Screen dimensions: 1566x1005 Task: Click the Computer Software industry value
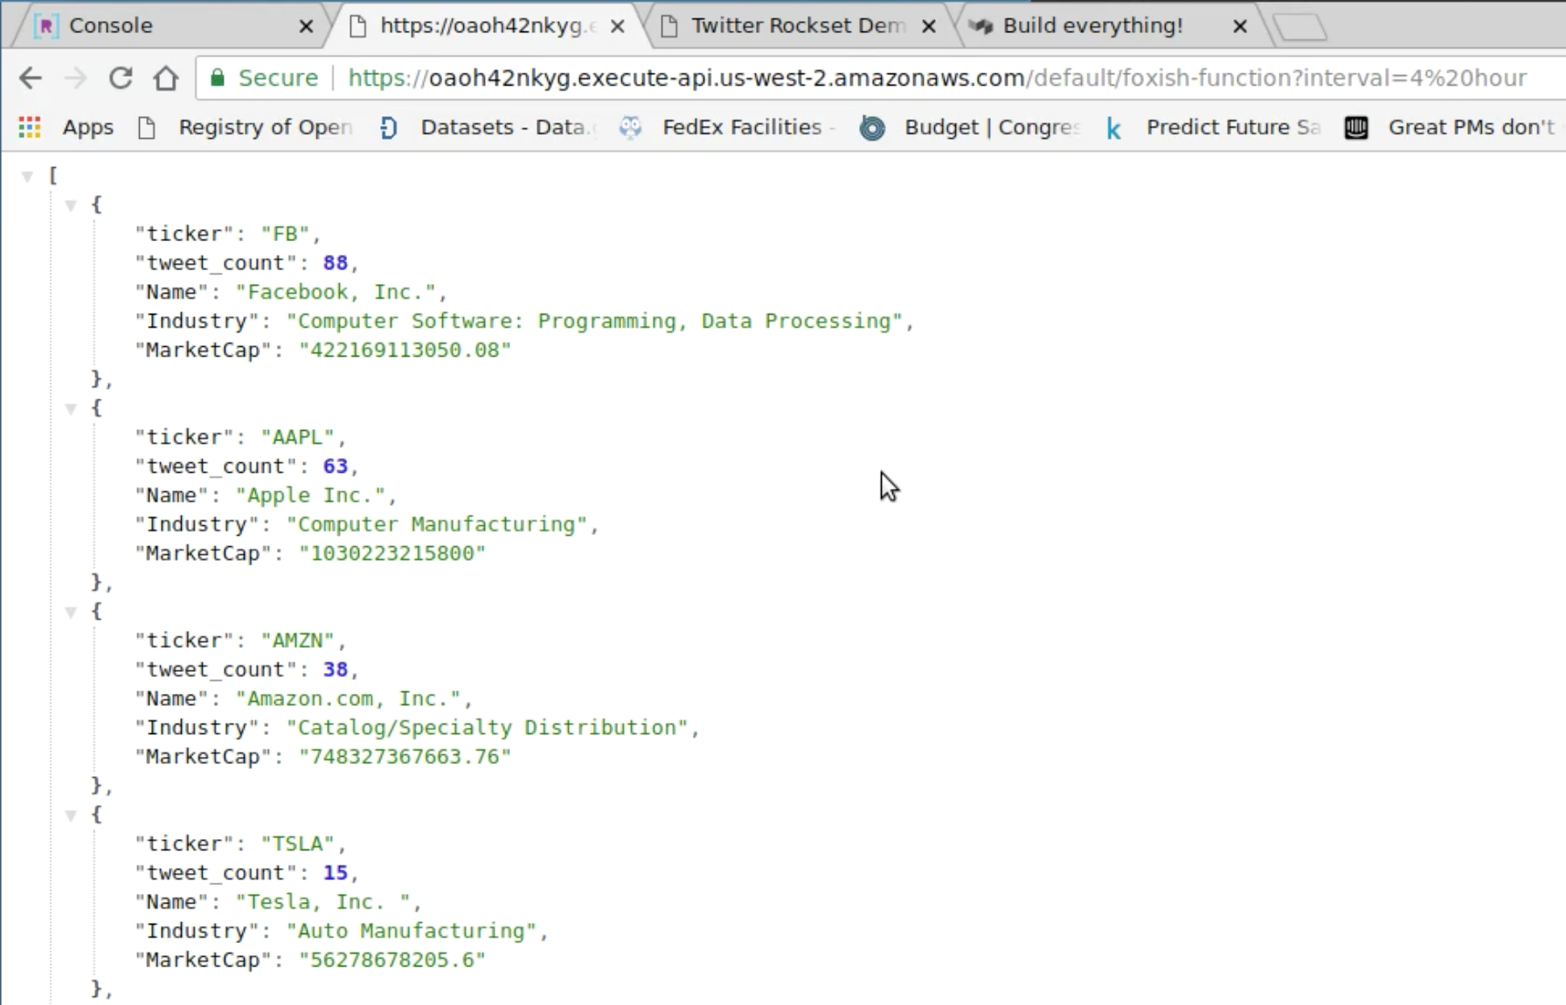coord(594,322)
